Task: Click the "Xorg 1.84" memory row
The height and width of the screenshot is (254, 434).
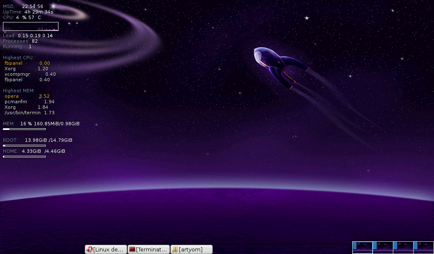Action: tap(26, 107)
